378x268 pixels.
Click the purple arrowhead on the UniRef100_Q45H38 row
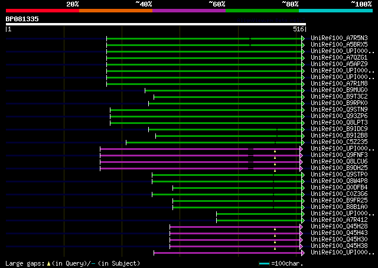(301, 247)
